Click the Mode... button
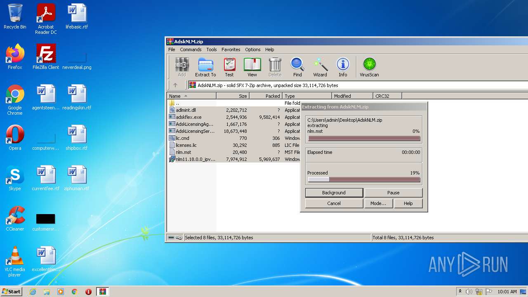The height and width of the screenshot is (297, 528). 378,203
